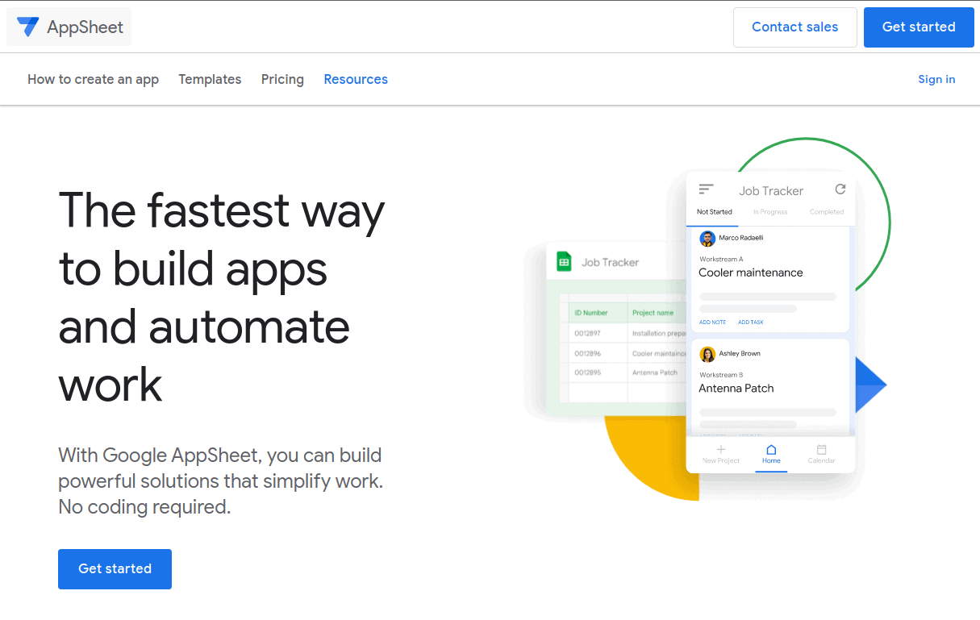The width and height of the screenshot is (980, 620).
Task: Open the Resources menu
Action: [x=356, y=79]
